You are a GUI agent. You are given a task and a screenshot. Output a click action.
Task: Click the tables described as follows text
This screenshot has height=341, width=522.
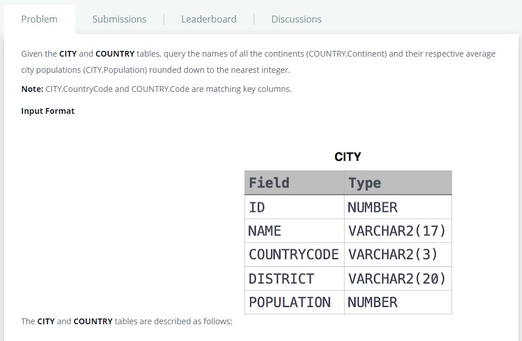[126, 321]
